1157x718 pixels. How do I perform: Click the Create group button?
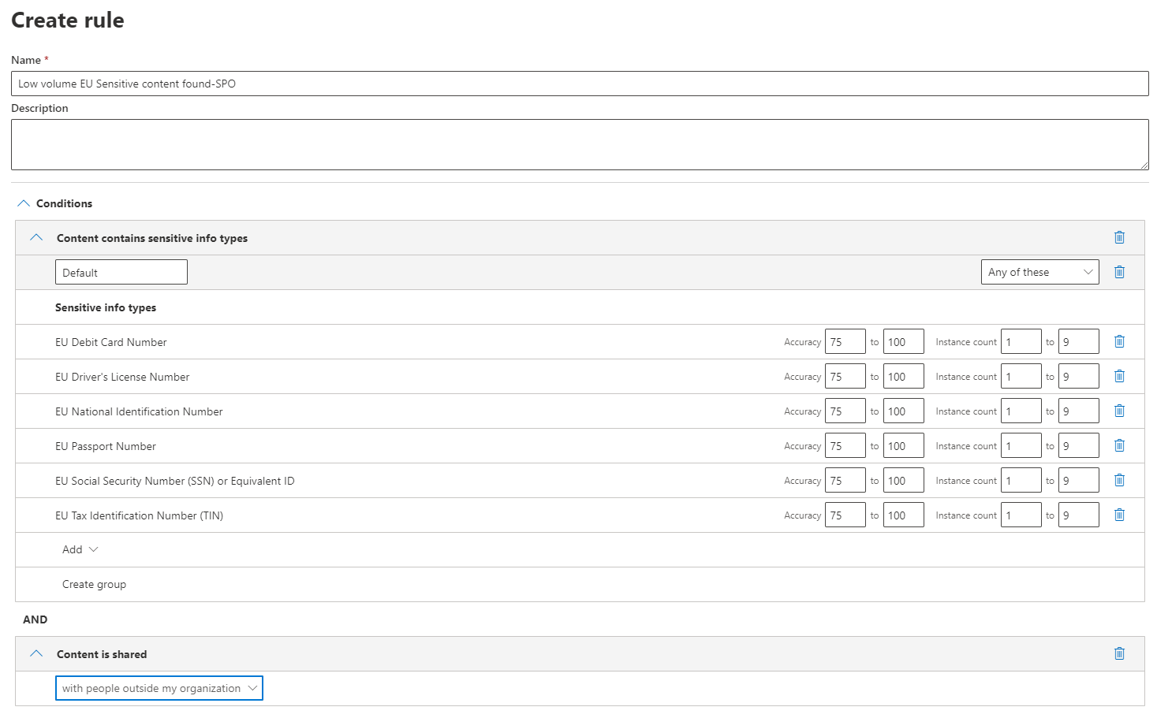point(94,584)
